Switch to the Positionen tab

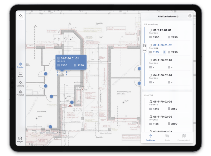(x=151, y=137)
